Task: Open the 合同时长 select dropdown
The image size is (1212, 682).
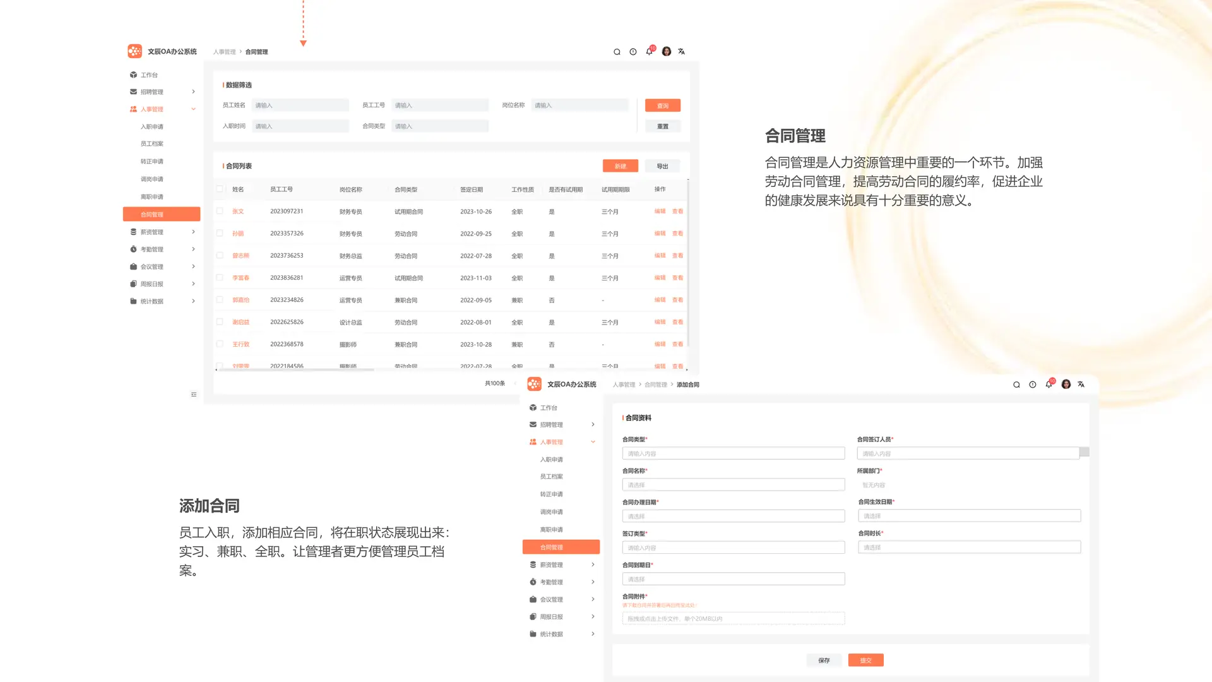Action: (x=970, y=547)
